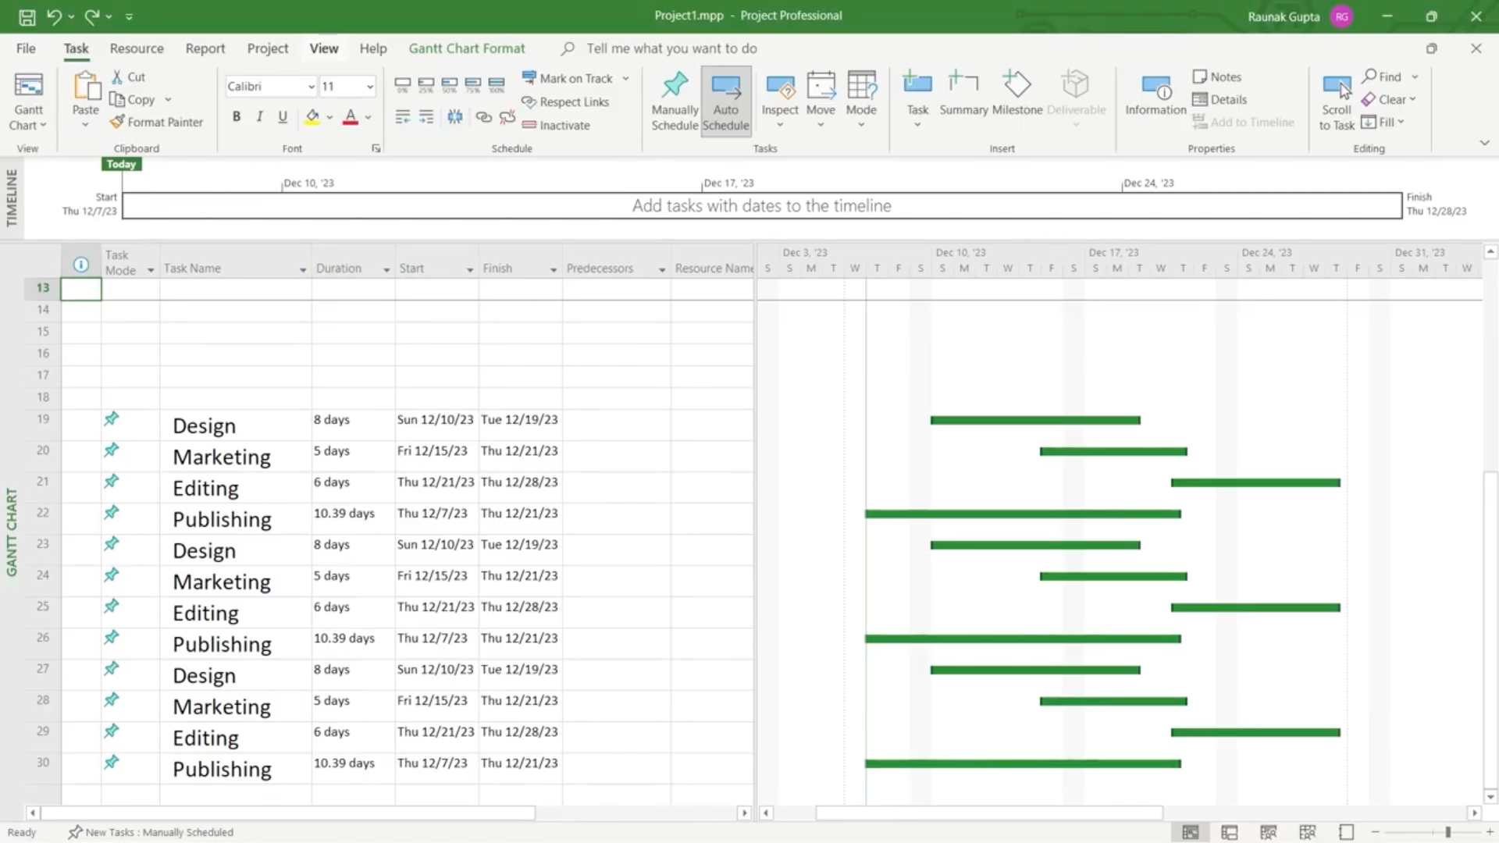Screen dimensions: 1499x843
Task: Toggle Auto Schedule mode
Action: pos(725,100)
